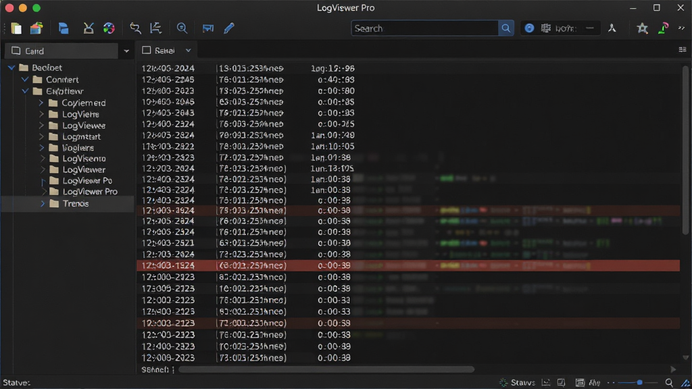
Task: Click the horizontal scrollbar thumb
Action: coord(326,369)
